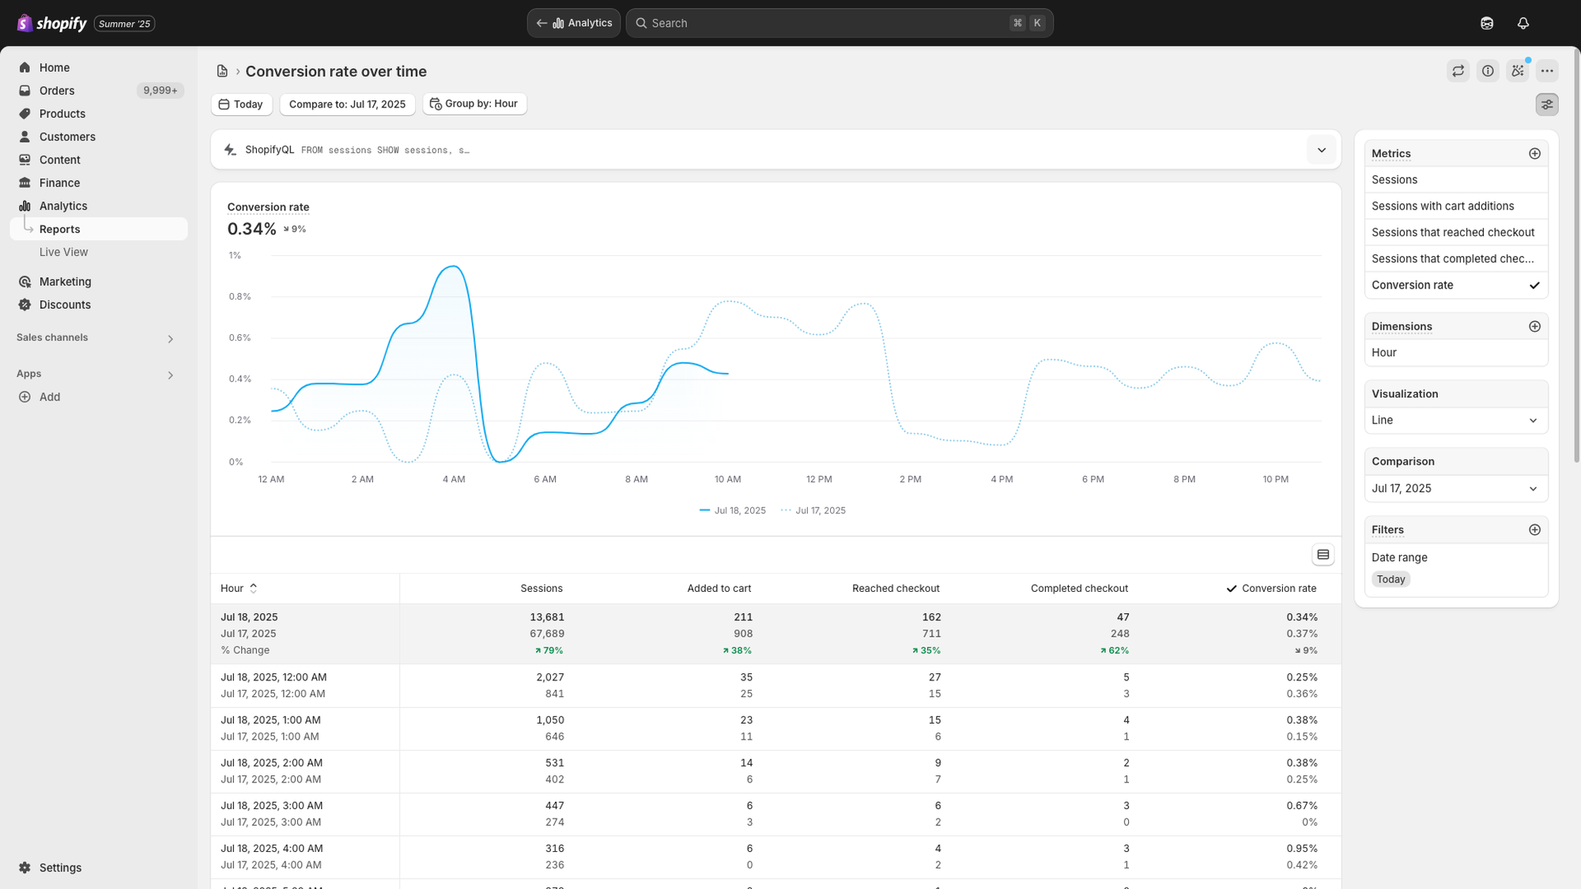1581x889 pixels.
Task: Sort by the Hour column header
Action: click(x=239, y=588)
